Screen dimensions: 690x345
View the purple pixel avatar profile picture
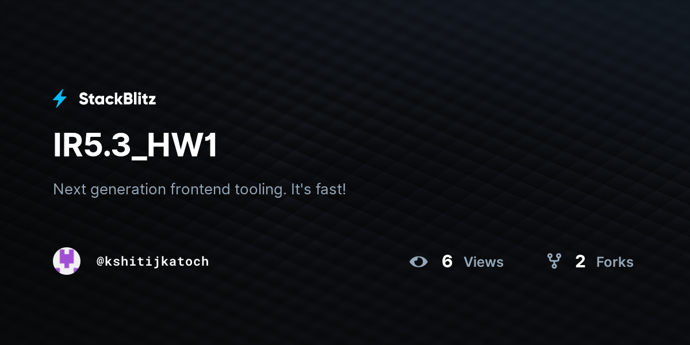pos(67,261)
